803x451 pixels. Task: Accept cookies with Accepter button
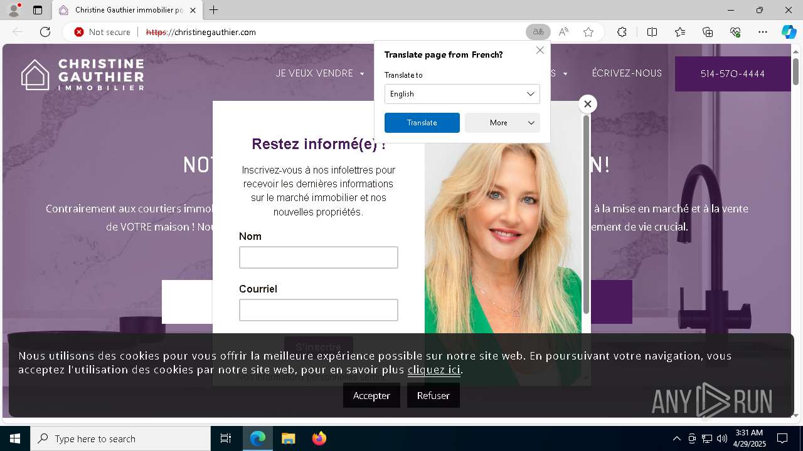point(371,395)
